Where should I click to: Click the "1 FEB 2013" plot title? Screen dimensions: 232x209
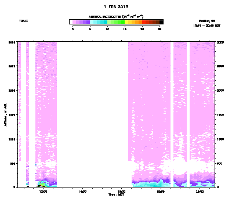(116, 7)
